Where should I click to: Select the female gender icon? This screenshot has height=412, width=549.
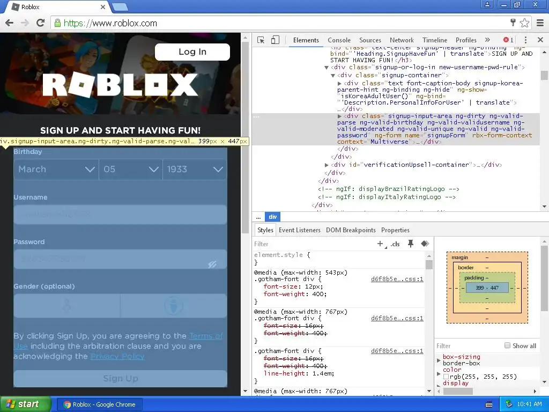pyautogui.click(x=66, y=305)
